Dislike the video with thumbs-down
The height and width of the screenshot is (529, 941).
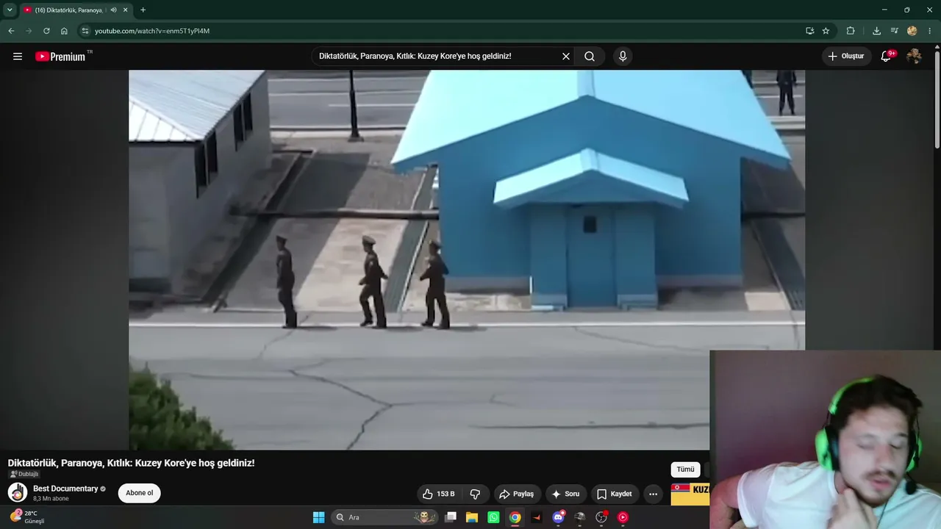(475, 494)
